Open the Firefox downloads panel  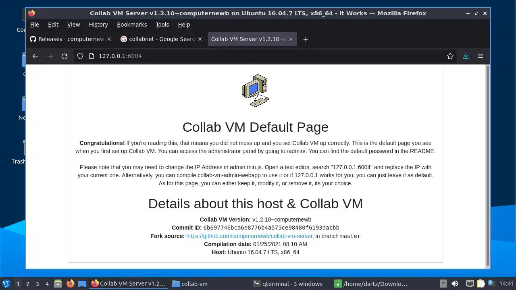tap(466, 56)
